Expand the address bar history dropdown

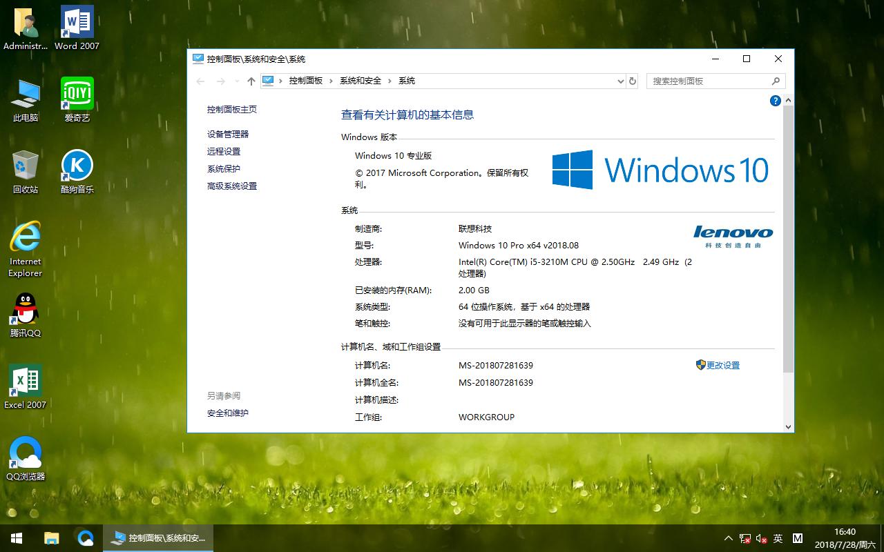point(620,81)
